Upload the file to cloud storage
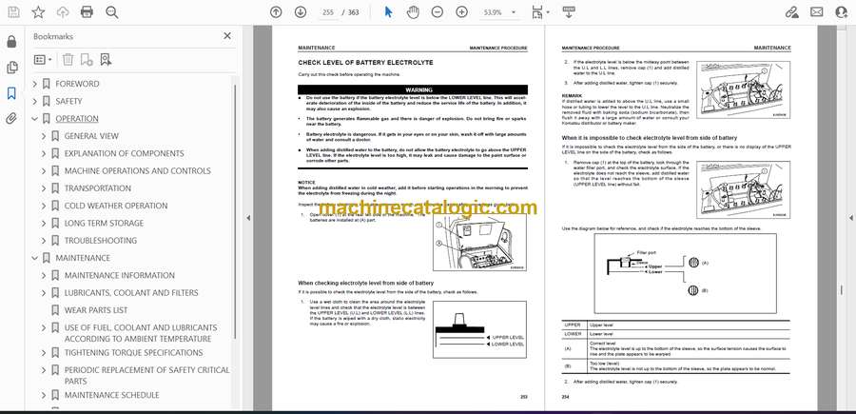 pos(63,12)
